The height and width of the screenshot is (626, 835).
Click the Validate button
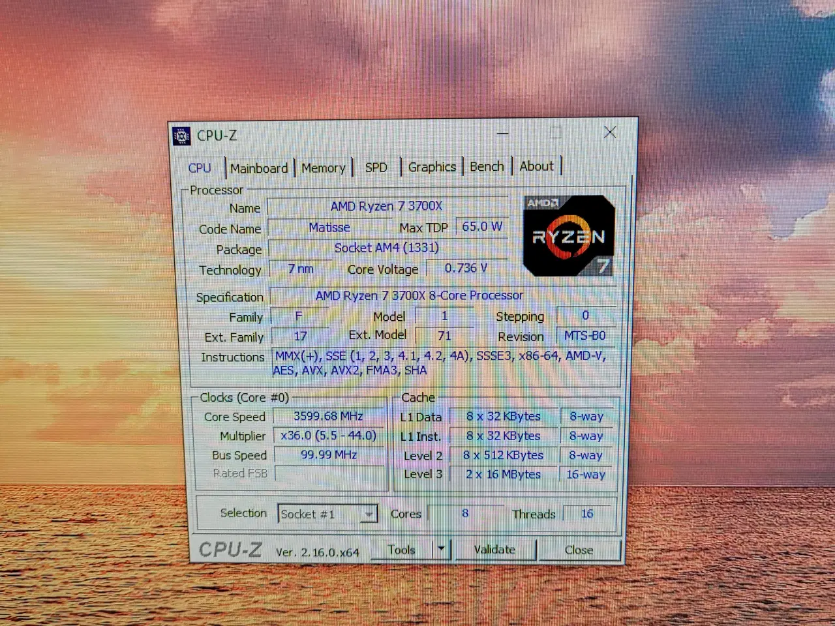[x=494, y=549]
